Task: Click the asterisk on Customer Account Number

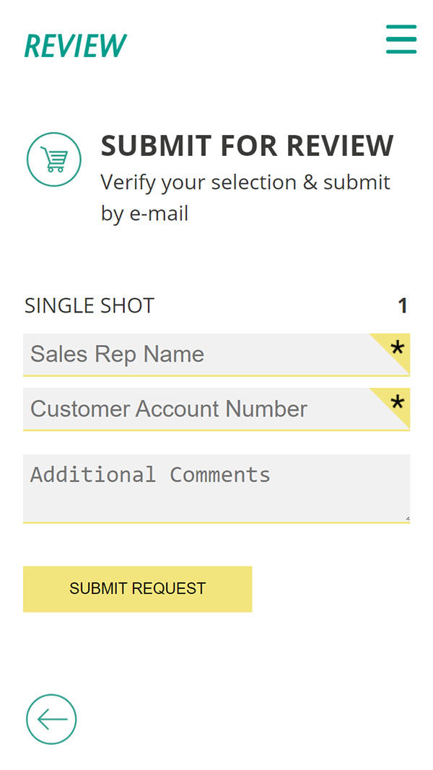Action: click(397, 403)
